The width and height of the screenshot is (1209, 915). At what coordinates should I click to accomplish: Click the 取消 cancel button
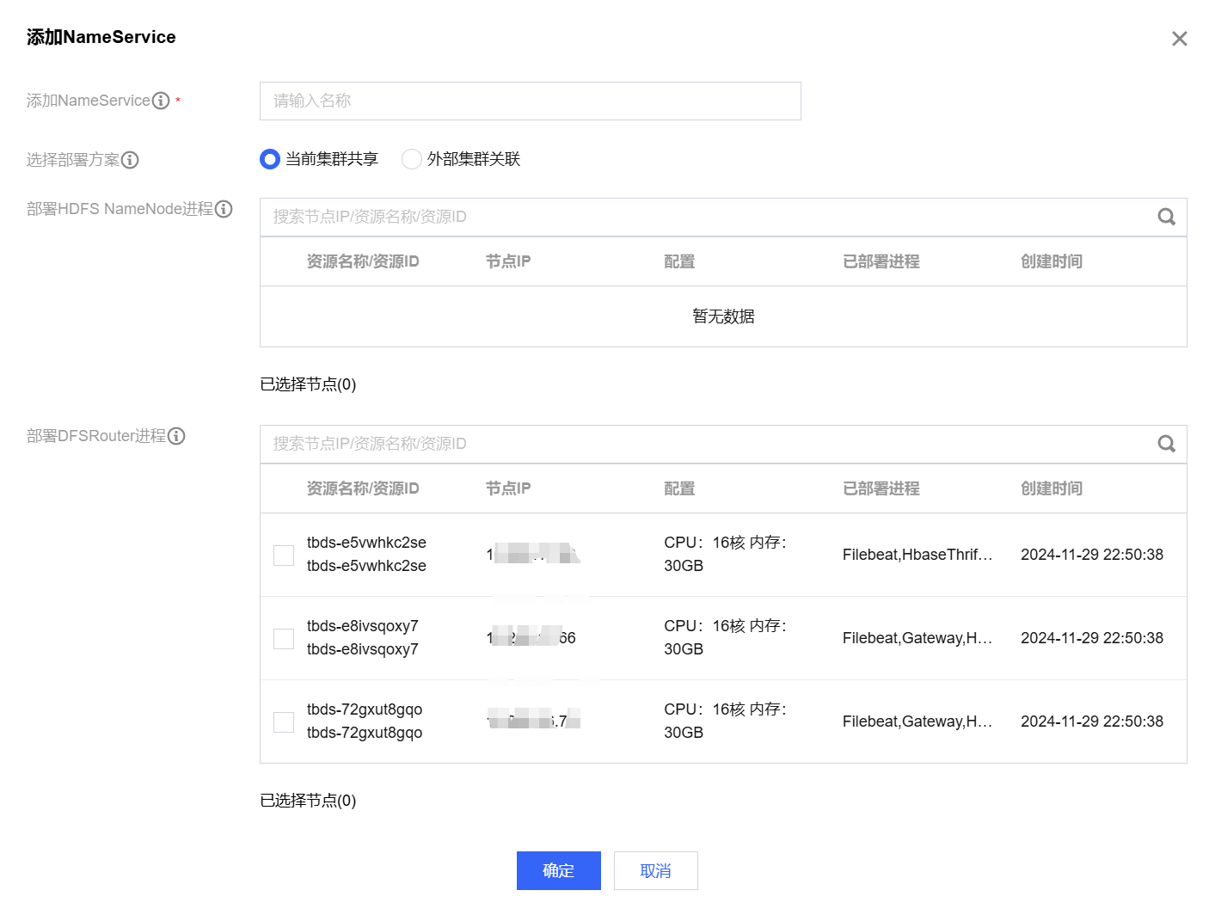(x=655, y=870)
